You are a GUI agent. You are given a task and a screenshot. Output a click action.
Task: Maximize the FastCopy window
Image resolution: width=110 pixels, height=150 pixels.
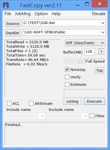tap(87, 4)
